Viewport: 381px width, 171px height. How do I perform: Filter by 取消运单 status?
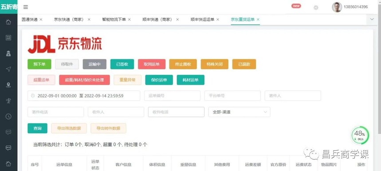[152, 64]
